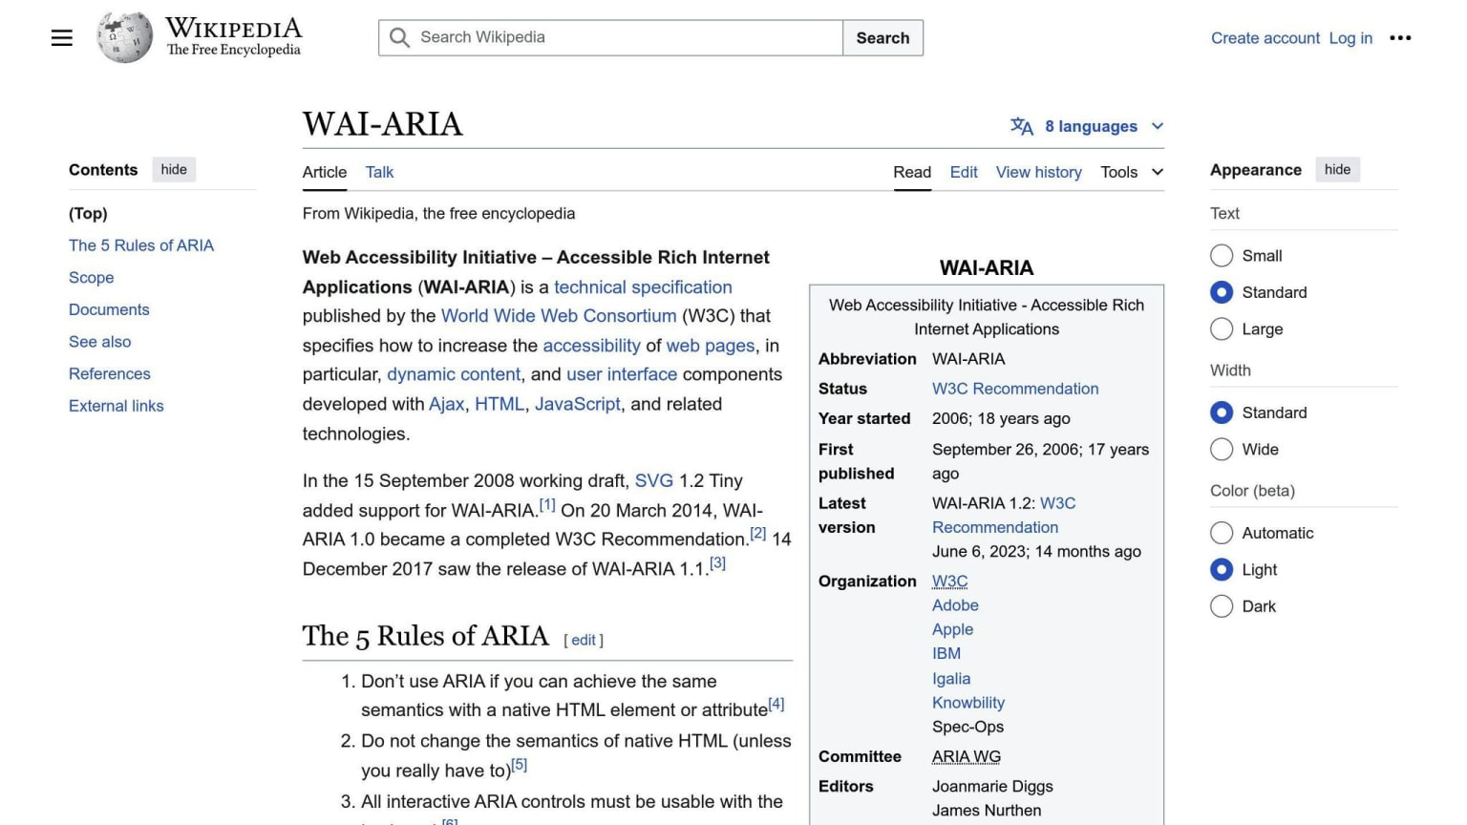Select Large text size
This screenshot has height=825, width=1467.
point(1222,329)
